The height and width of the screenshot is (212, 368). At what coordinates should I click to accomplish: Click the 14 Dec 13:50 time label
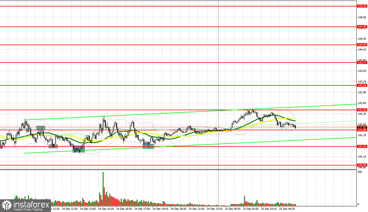(x=88, y=209)
